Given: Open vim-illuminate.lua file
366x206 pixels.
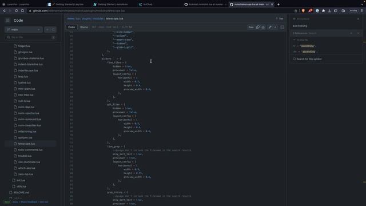Looking at the screenshot, I should pyautogui.click(x=29, y=162).
